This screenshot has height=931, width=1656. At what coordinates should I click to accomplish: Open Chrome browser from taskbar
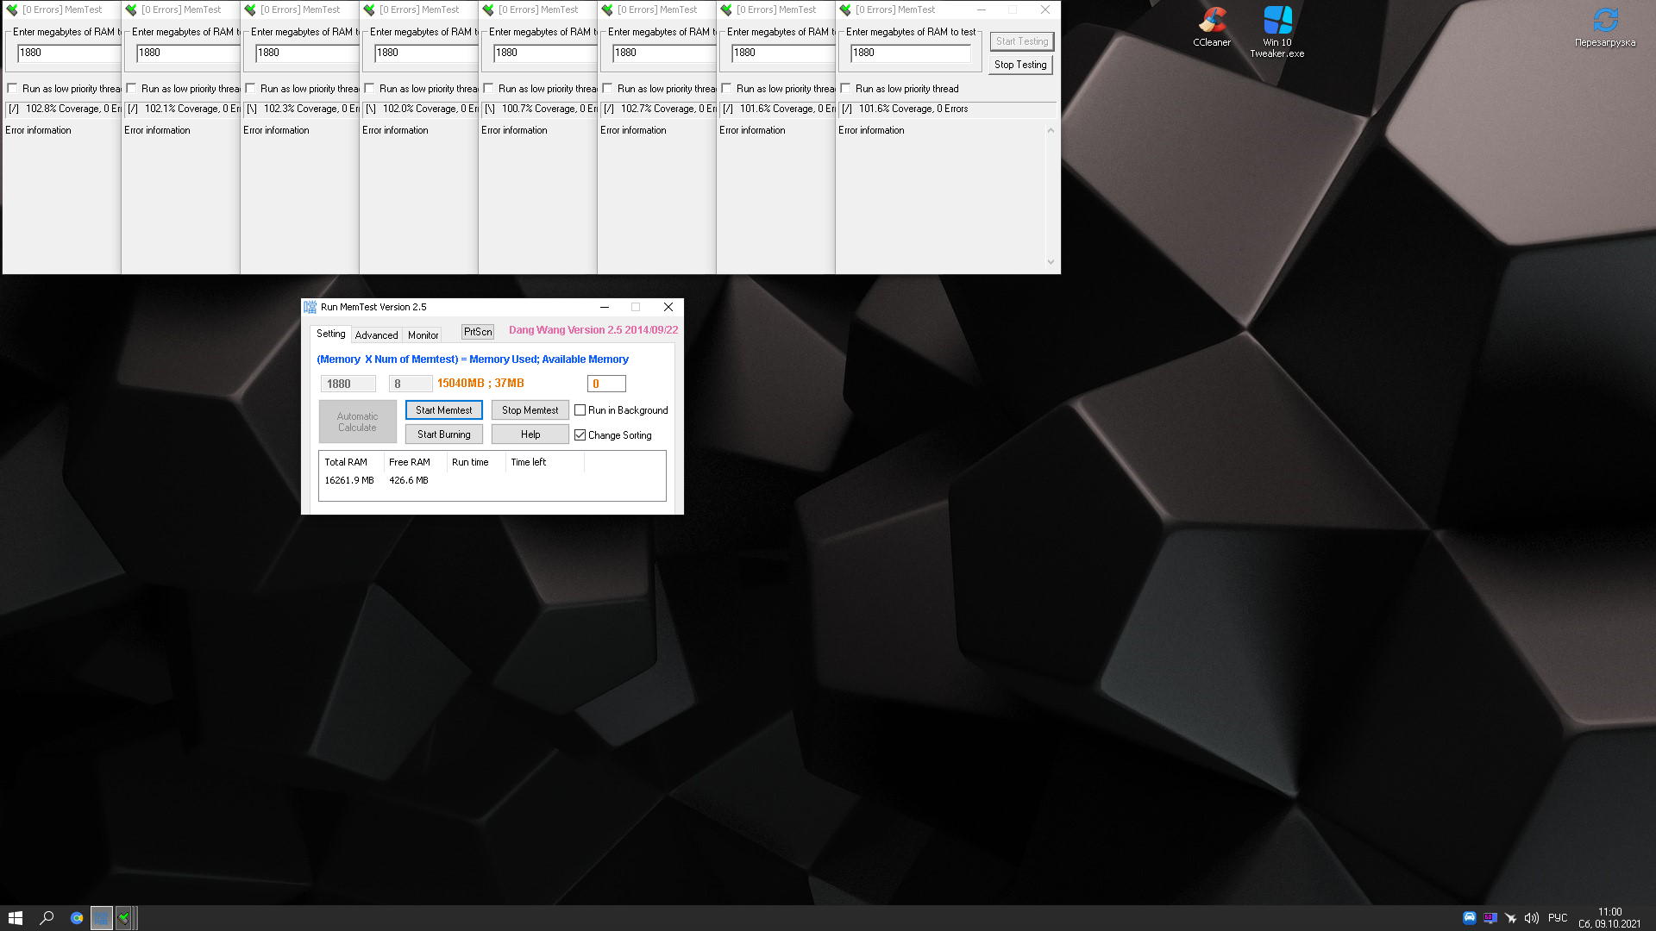click(77, 918)
